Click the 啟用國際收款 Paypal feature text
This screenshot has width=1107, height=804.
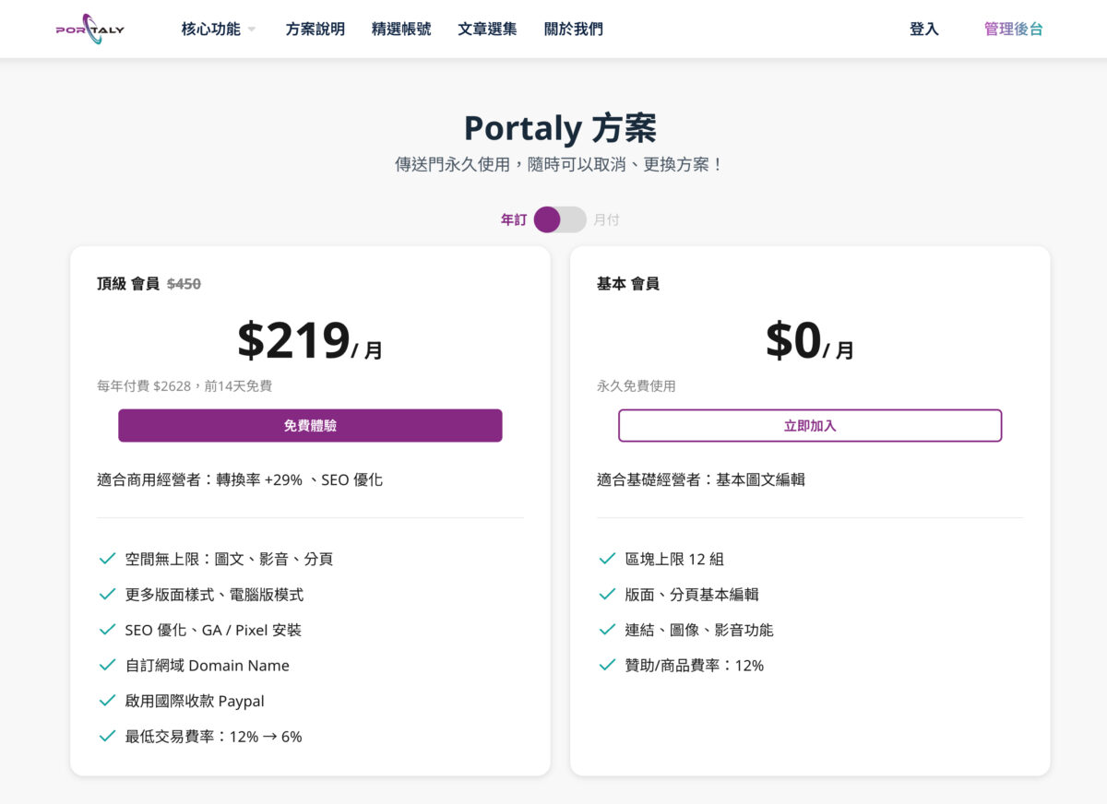195,701
